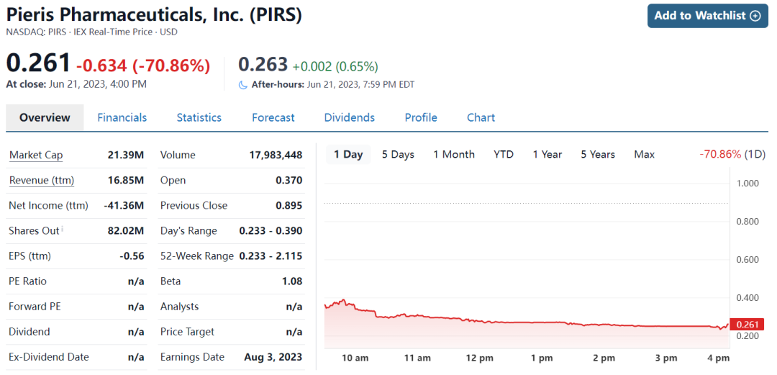
Task: View the Dividends tab
Action: click(x=350, y=117)
